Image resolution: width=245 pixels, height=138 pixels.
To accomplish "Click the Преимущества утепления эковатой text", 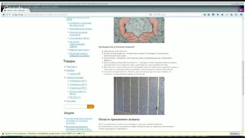I will [116, 47].
